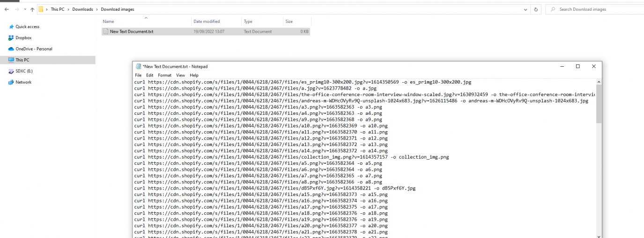Expand the address bar history dropdown
This screenshot has width=644, height=238.
coord(526,9)
